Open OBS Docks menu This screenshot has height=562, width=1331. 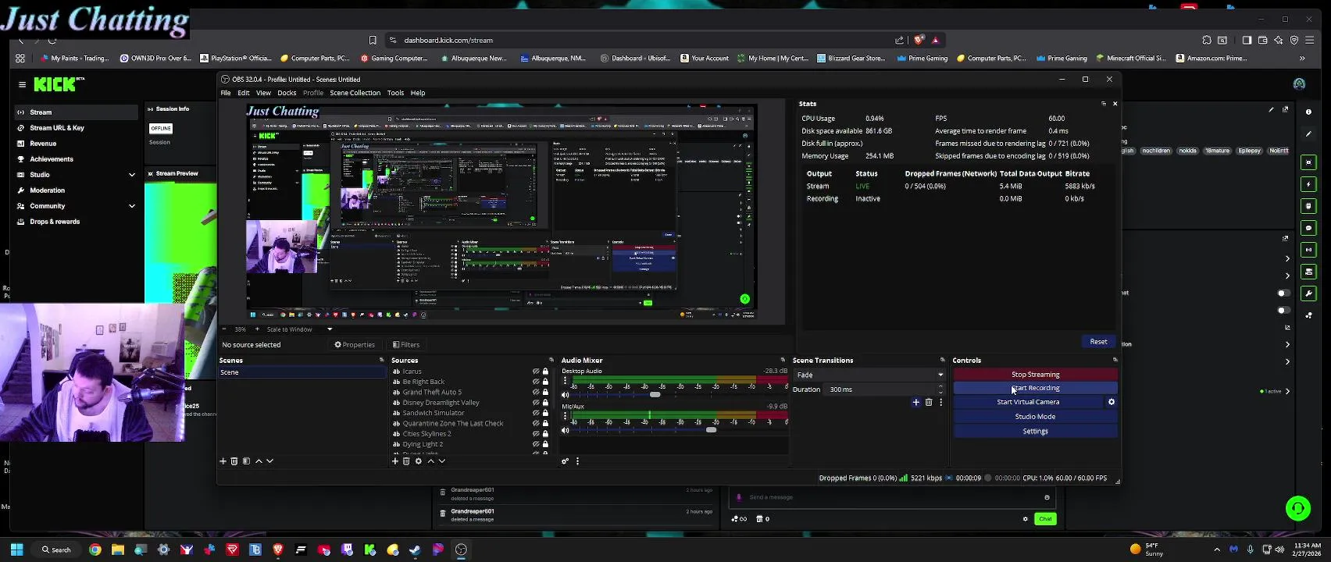(287, 93)
